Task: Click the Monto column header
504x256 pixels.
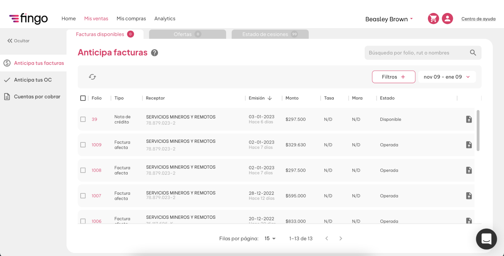Action: coord(292,98)
